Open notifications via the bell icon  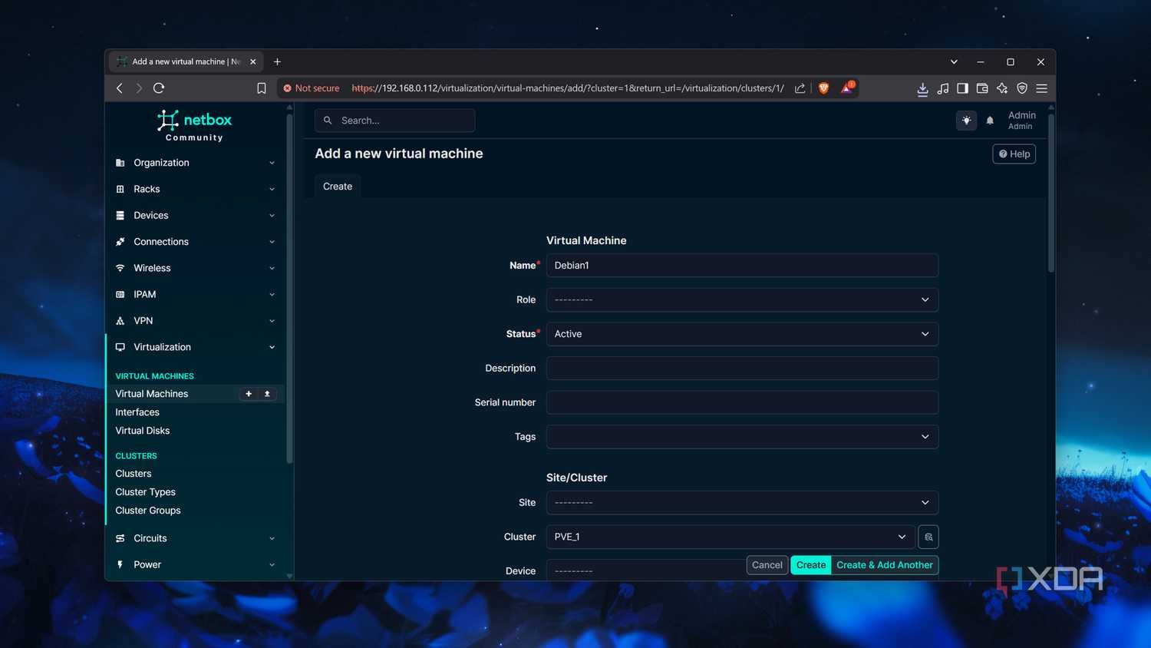(x=989, y=121)
